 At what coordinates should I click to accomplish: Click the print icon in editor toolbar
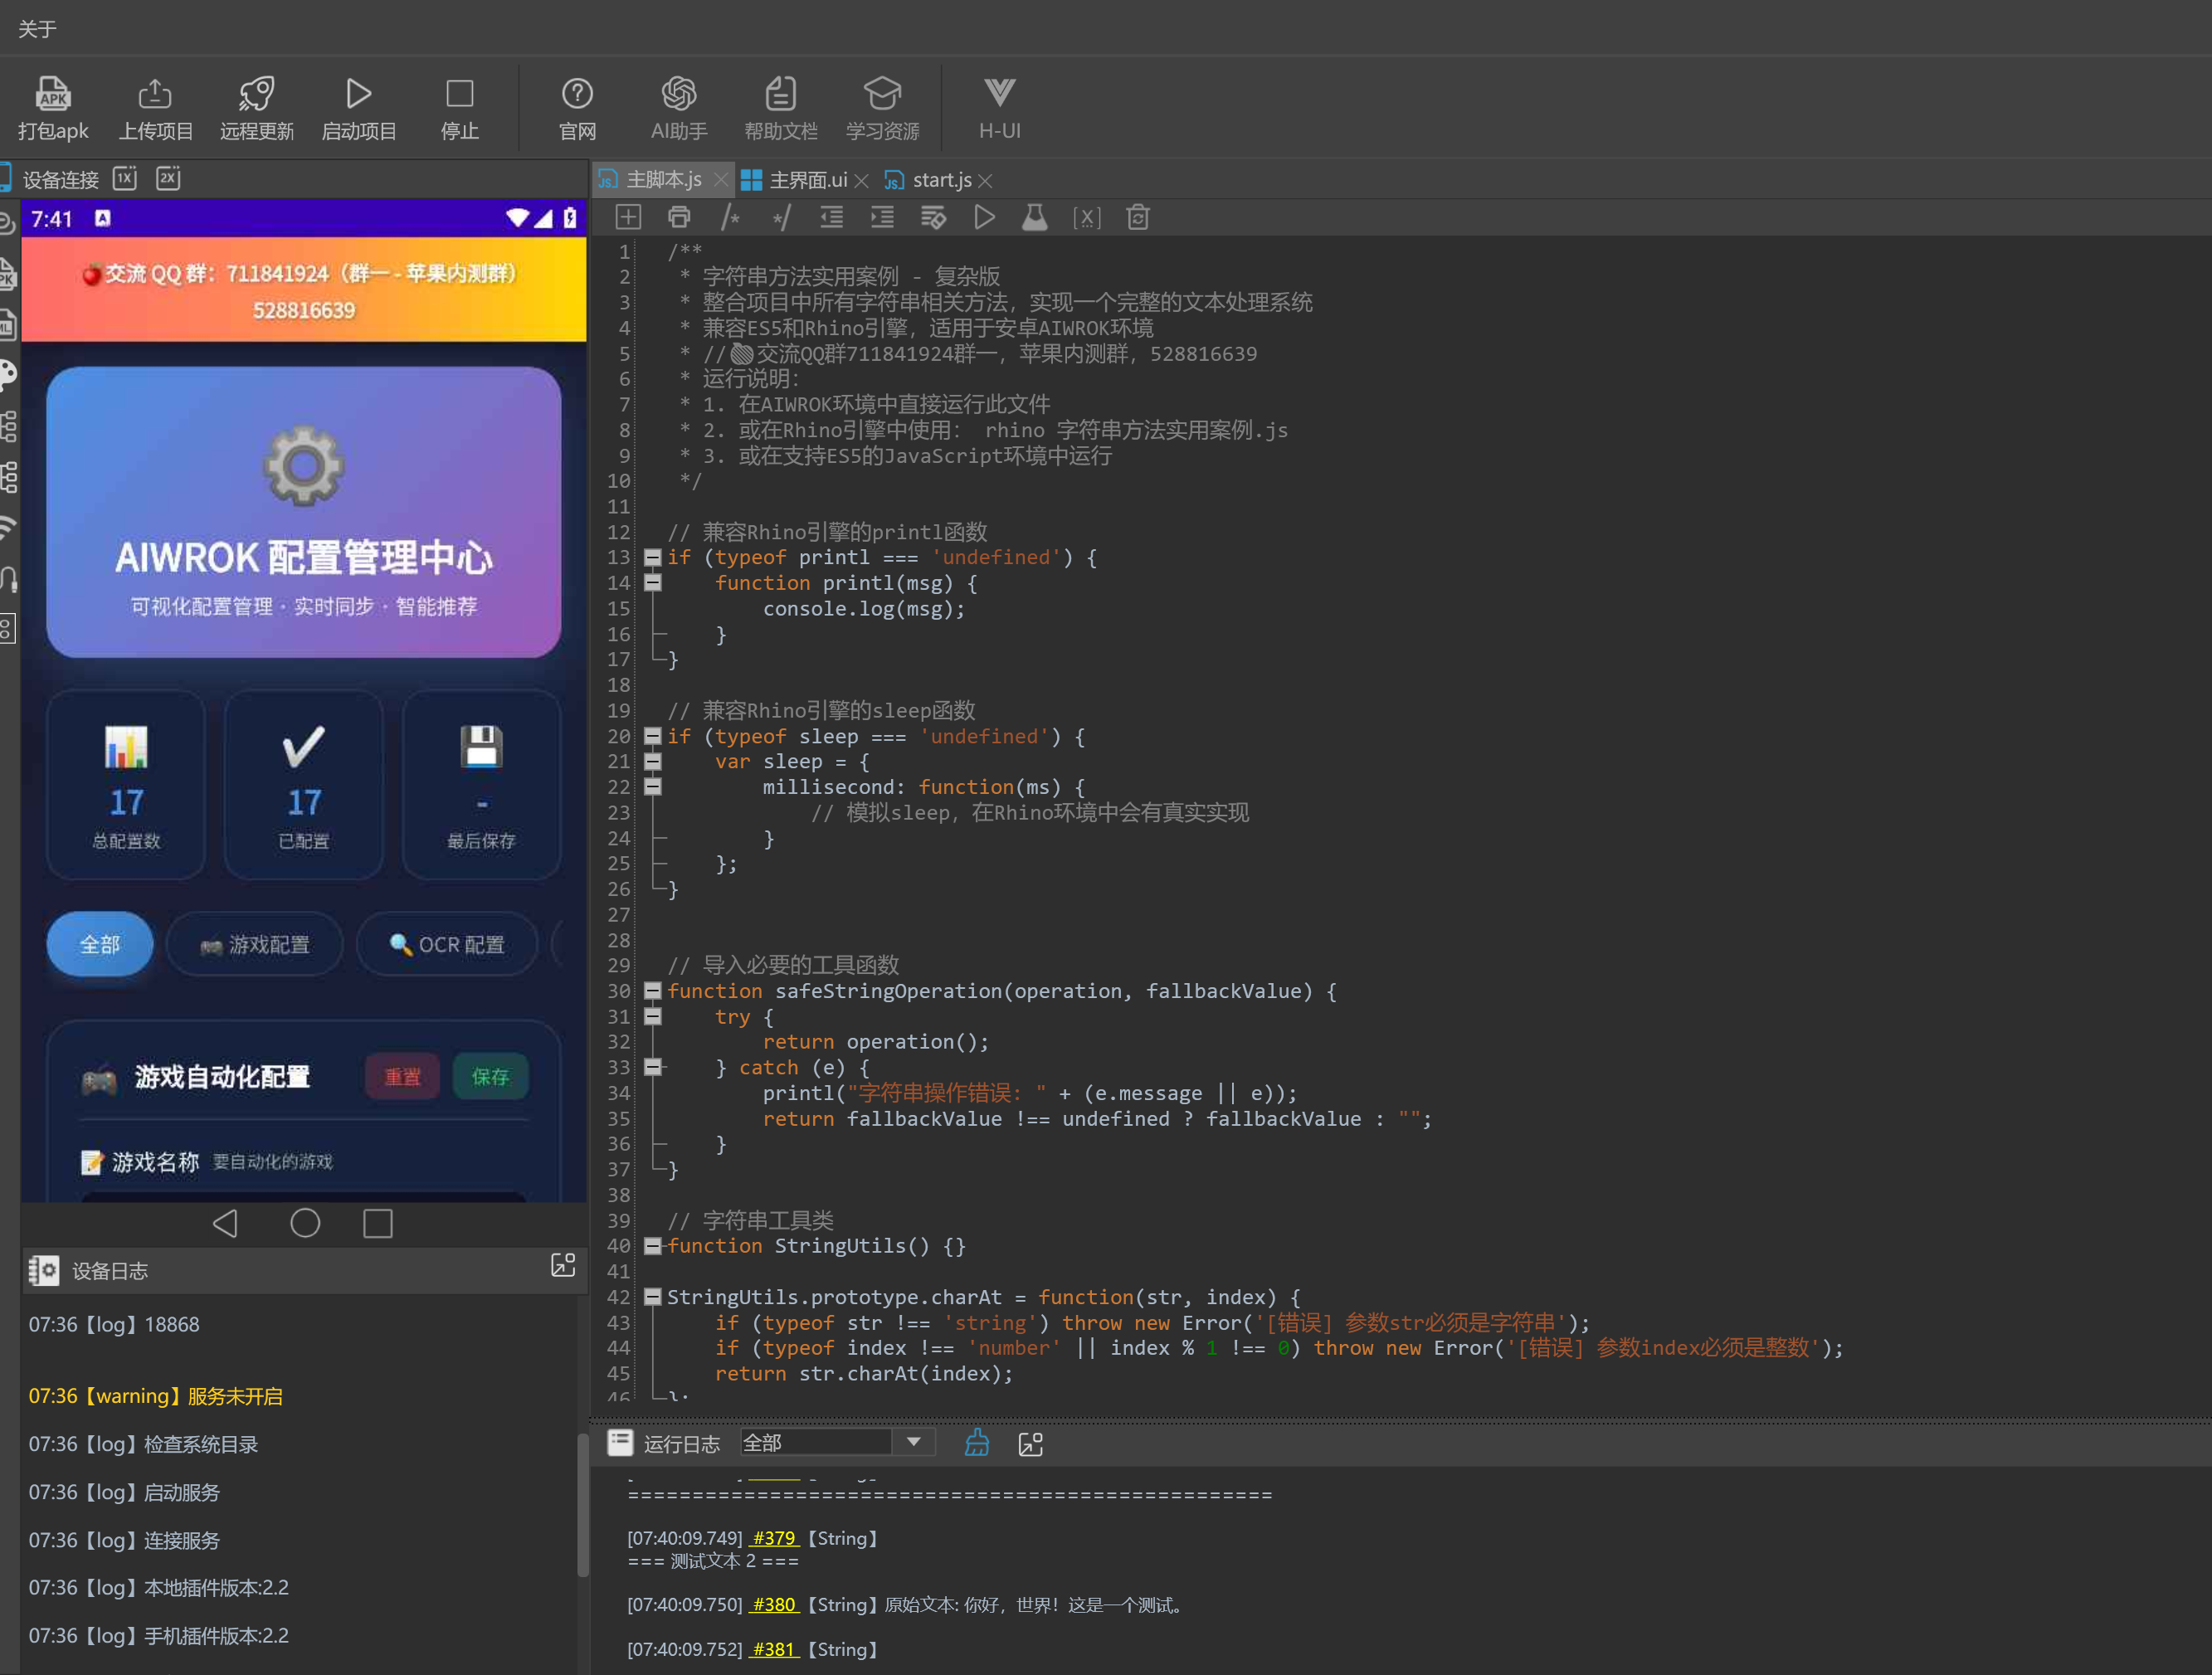(679, 217)
